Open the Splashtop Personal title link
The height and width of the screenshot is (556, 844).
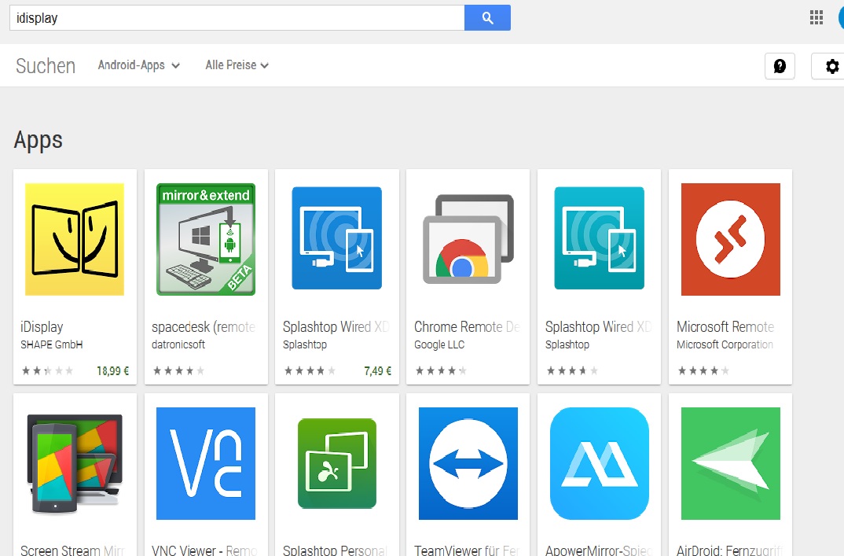coord(335,550)
